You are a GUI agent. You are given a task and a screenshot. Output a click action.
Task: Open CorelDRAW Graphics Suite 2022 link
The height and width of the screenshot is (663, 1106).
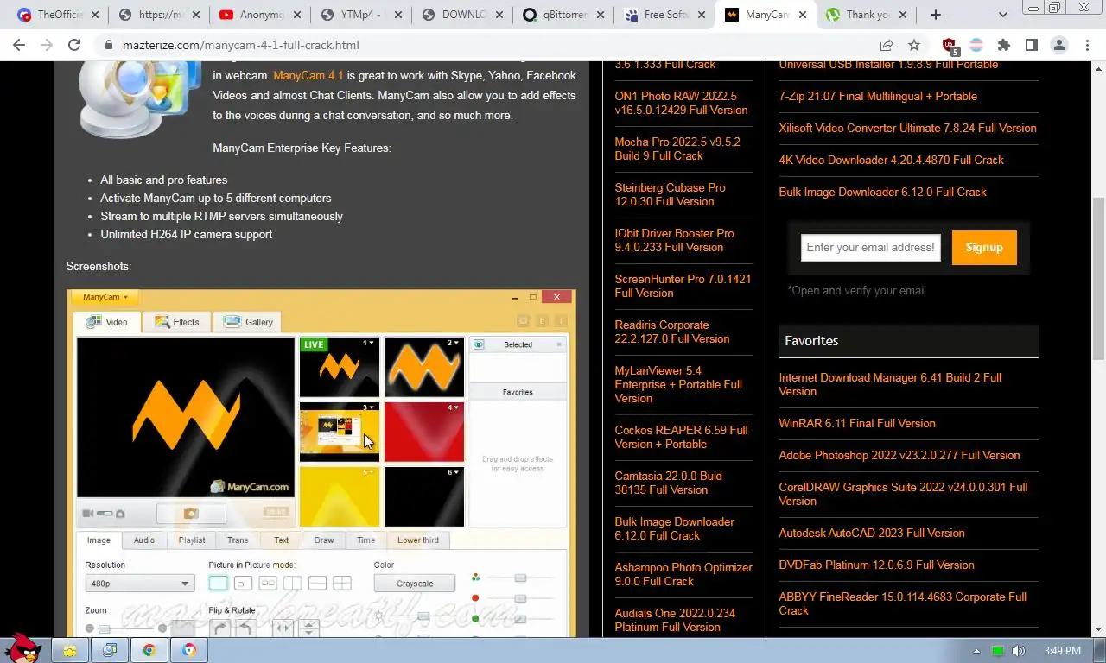(903, 494)
